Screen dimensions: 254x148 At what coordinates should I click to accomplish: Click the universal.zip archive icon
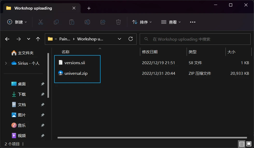tap(60, 73)
